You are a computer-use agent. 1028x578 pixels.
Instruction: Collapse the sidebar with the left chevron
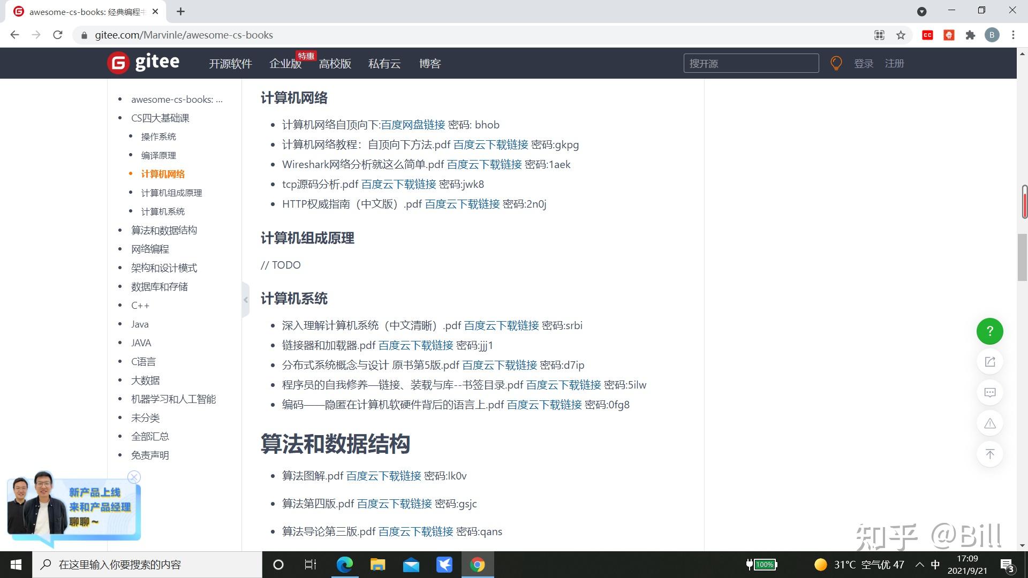246,300
